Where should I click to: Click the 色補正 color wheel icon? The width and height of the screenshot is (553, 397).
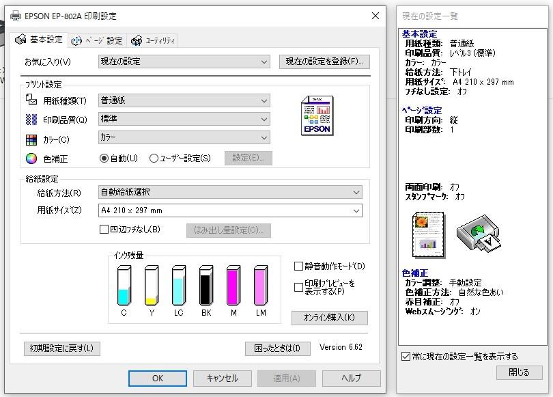(31, 159)
